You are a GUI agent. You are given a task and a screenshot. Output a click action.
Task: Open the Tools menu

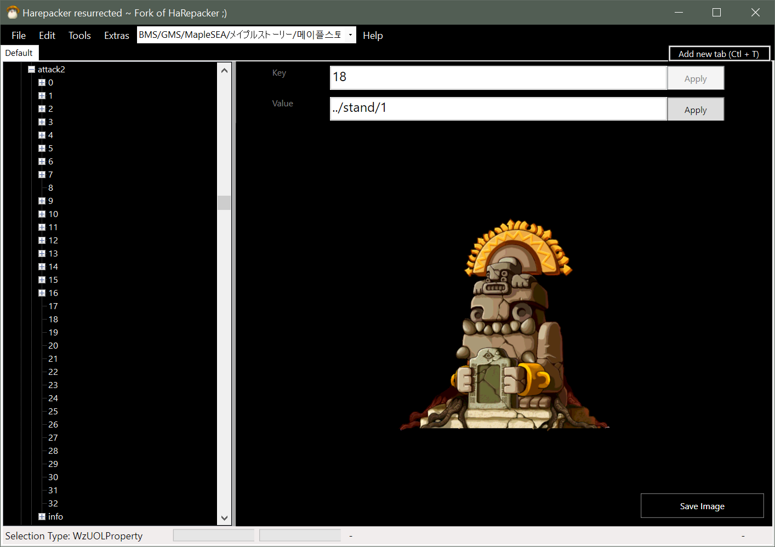79,35
